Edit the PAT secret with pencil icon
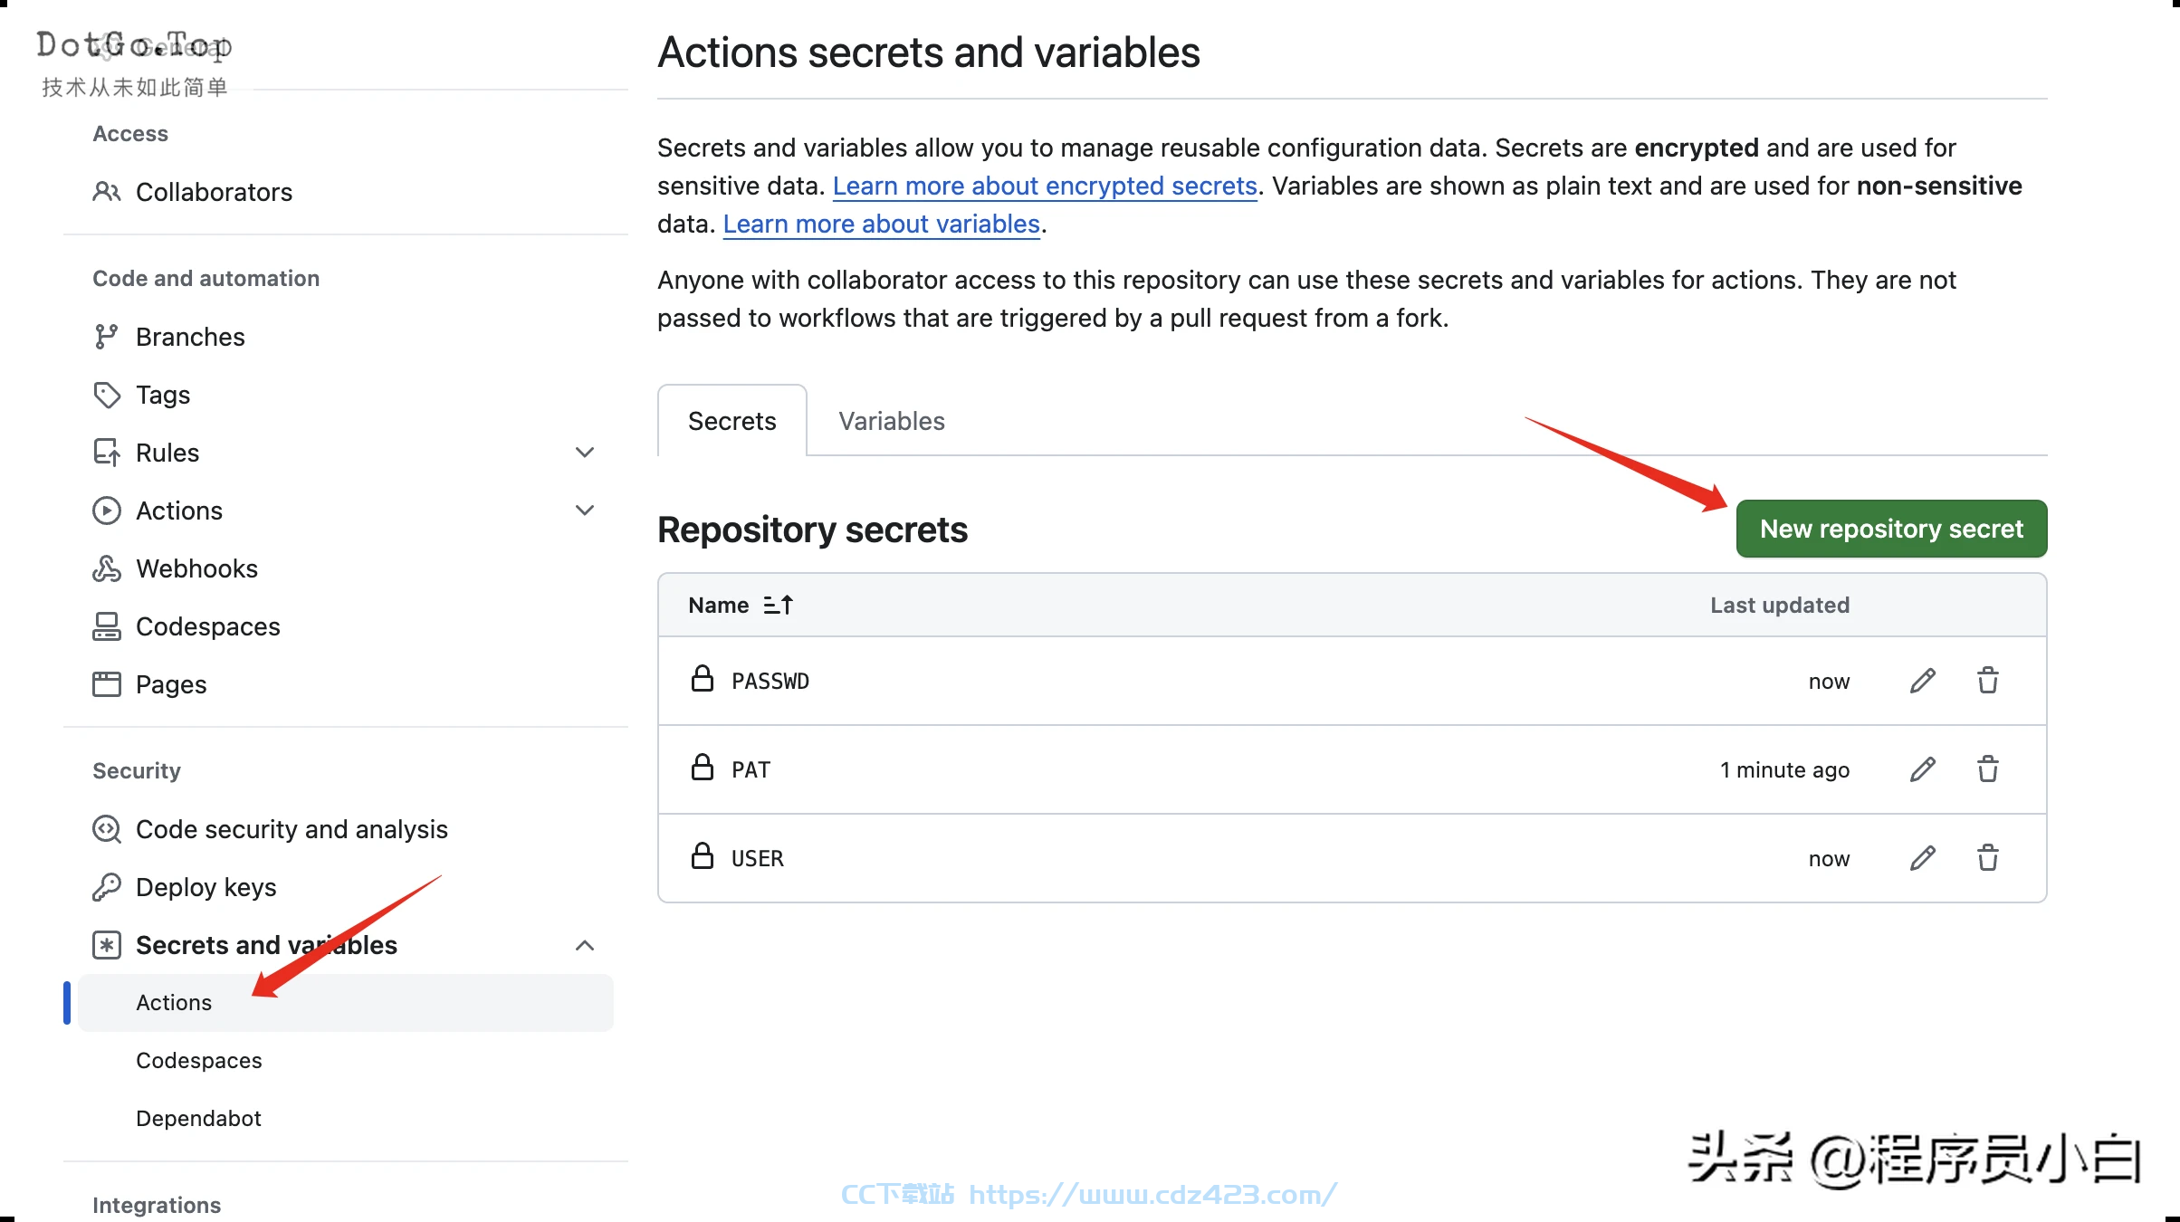 click(x=1922, y=769)
